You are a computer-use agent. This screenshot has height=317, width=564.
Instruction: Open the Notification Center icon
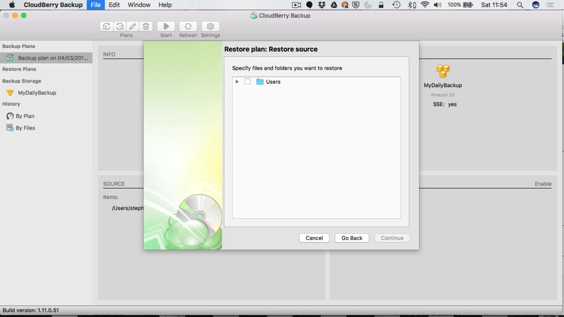(549, 5)
